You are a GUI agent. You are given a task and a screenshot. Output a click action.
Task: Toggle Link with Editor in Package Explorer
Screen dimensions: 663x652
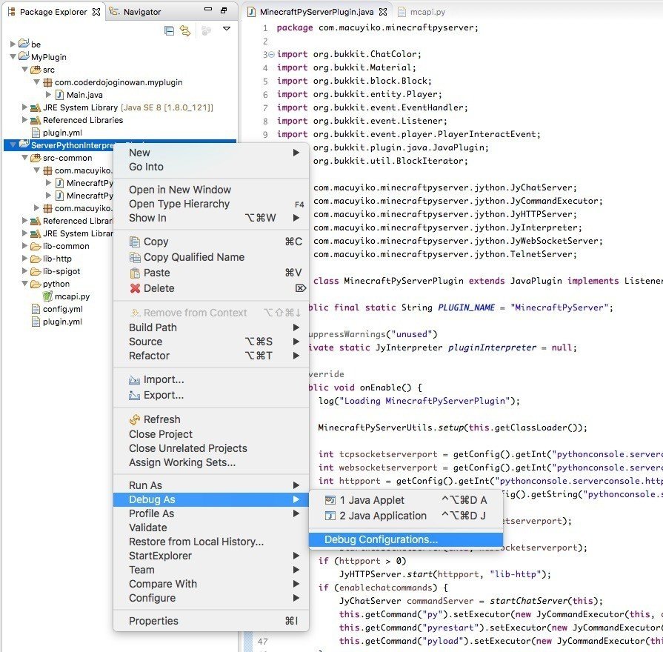184,28
